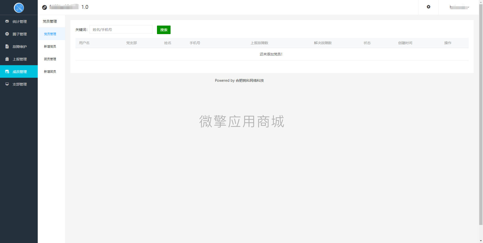Open 圈子管理 menu

pyautogui.click(x=19, y=34)
